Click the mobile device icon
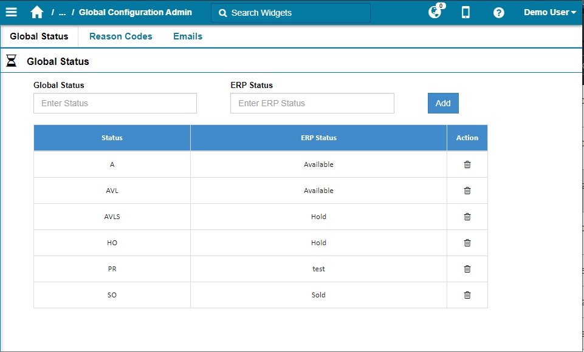The image size is (584, 352). pos(465,12)
